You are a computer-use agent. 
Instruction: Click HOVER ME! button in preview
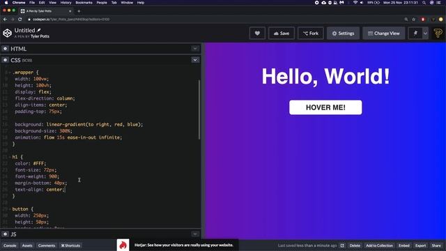click(325, 107)
